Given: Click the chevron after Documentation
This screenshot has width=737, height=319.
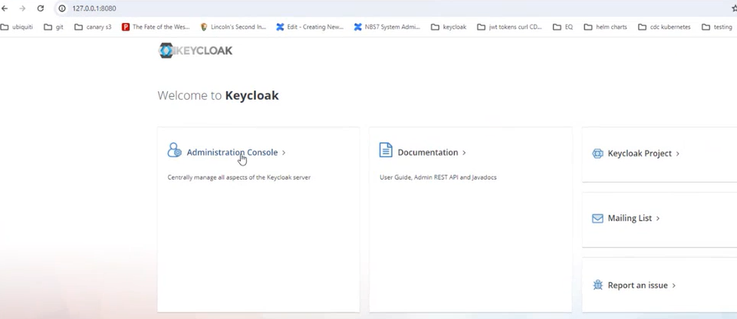Looking at the screenshot, I should (x=464, y=153).
